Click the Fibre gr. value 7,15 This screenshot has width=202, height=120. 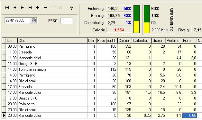coord(197,30)
